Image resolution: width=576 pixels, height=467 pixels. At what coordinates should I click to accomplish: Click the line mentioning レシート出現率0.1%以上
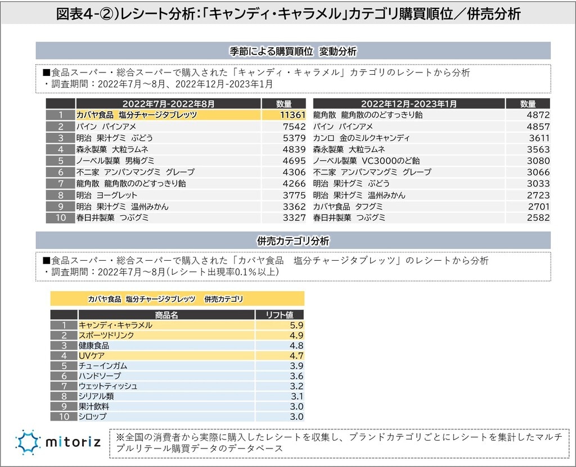tap(161, 272)
